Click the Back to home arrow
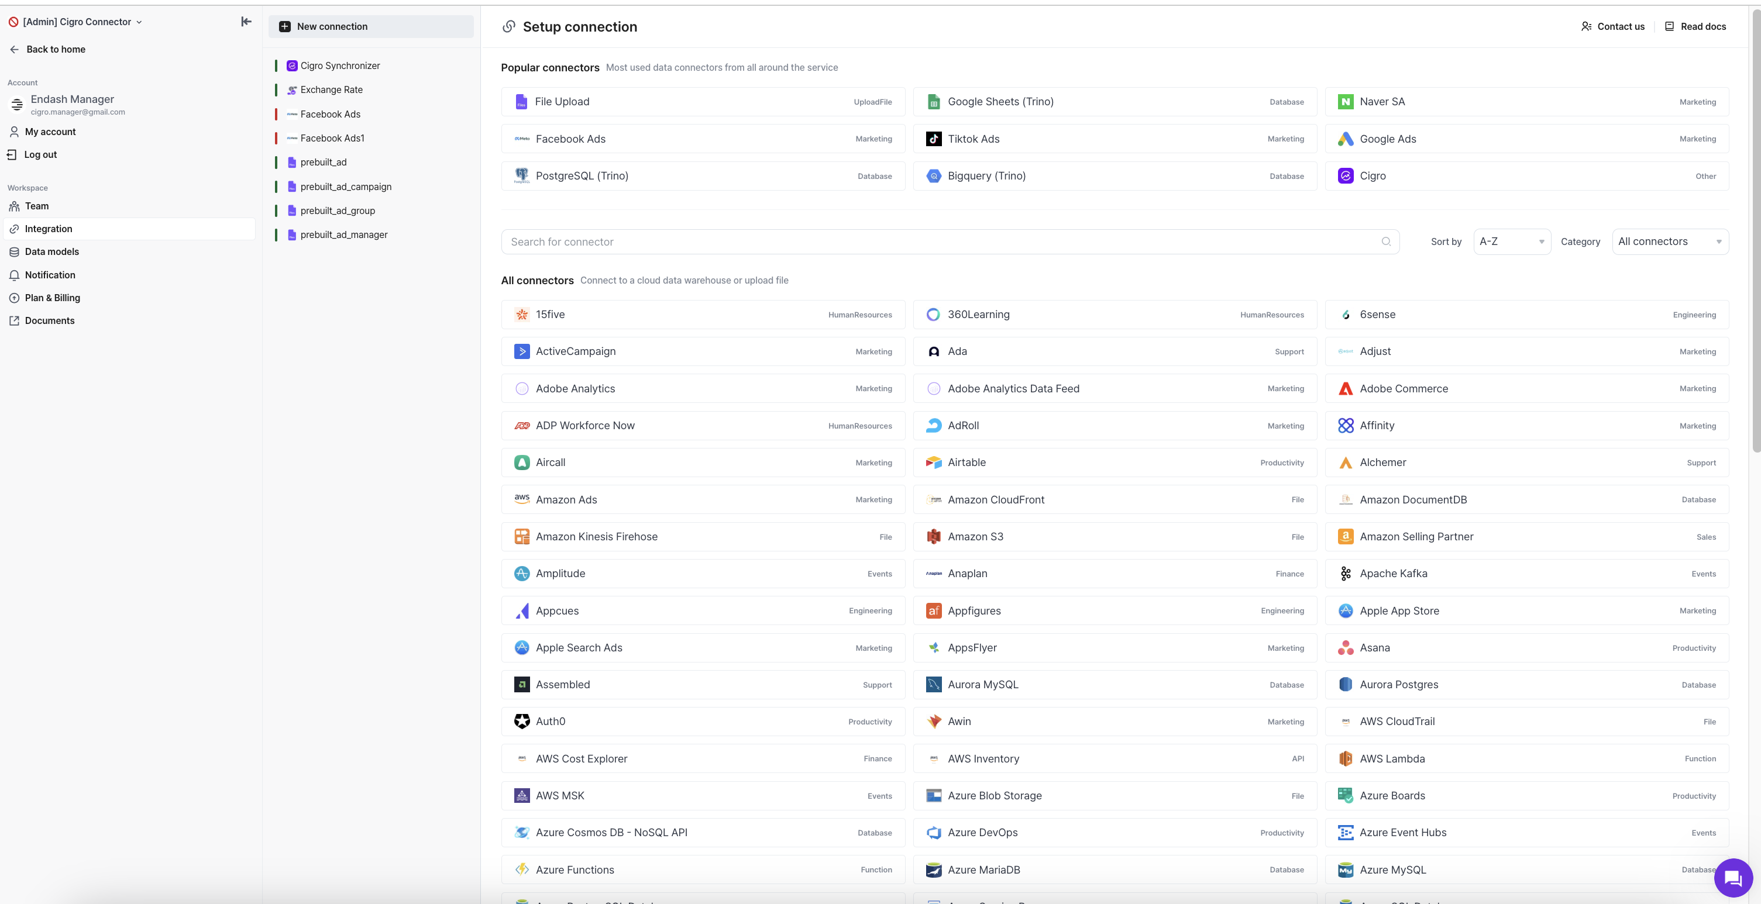This screenshot has width=1761, height=904. [x=15, y=49]
